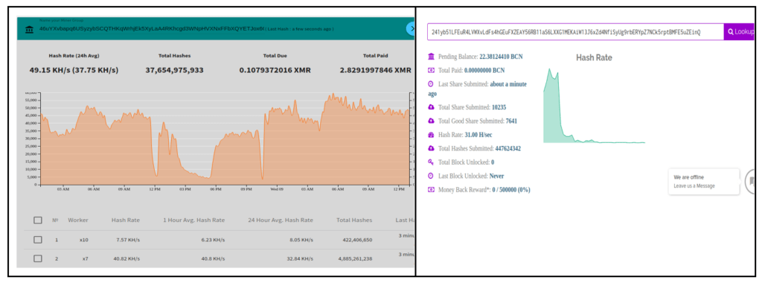Tick the select-all checkbox in the worker table header
The image size is (762, 283).
pos(38,220)
